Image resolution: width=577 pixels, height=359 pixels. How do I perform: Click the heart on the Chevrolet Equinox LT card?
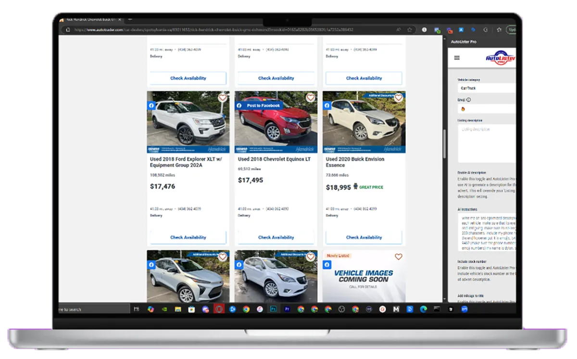(310, 98)
